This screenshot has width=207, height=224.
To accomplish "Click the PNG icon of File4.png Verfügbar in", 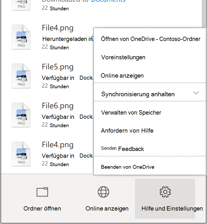I will click(x=21, y=154).
